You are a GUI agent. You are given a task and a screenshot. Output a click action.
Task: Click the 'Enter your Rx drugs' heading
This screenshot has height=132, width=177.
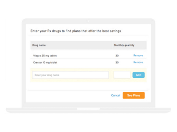tap(76, 31)
